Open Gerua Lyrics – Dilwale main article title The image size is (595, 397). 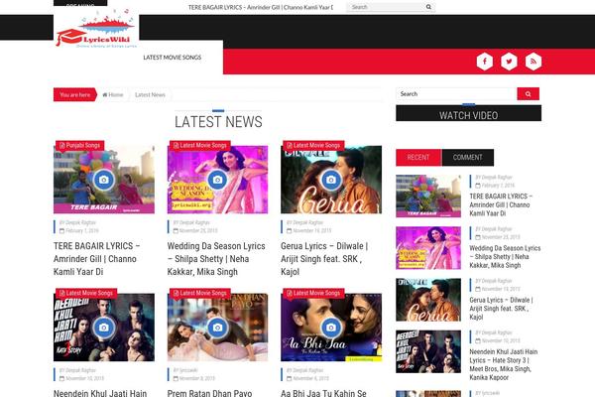(x=324, y=259)
